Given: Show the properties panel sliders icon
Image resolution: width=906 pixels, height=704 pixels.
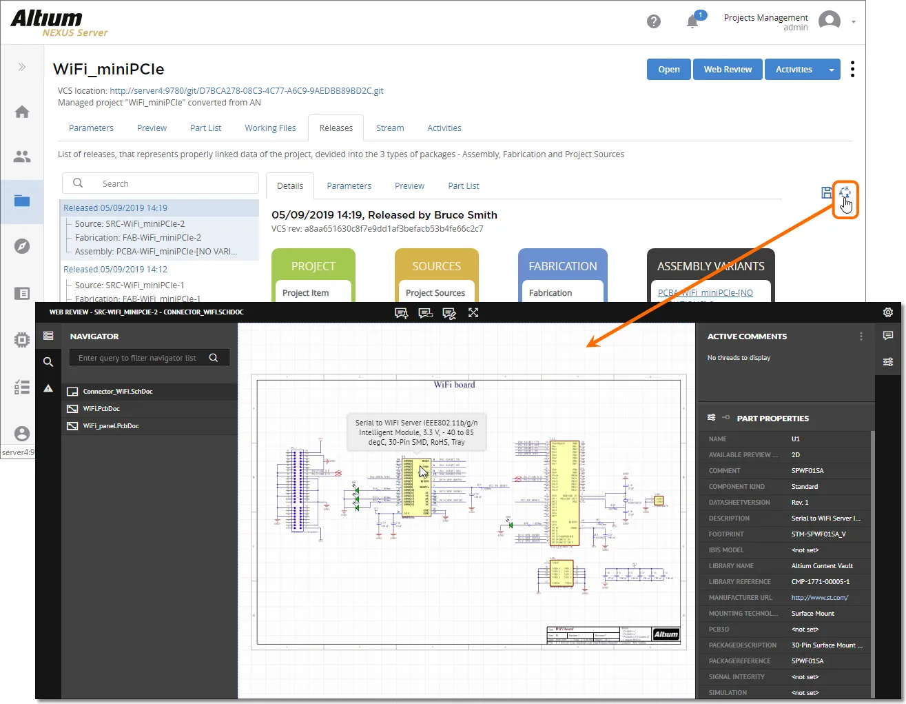Looking at the screenshot, I should pyautogui.click(x=888, y=362).
